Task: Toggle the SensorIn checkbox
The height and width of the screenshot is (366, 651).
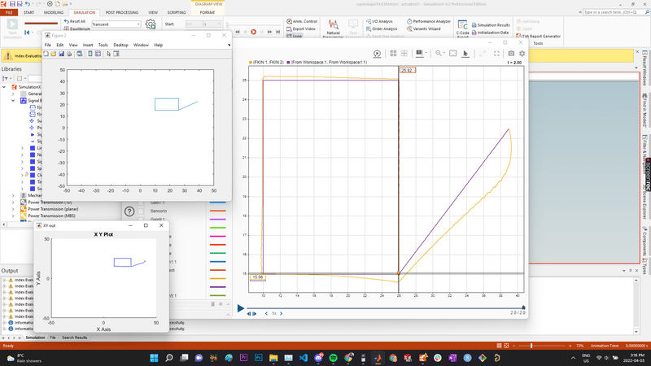Action: coord(141,211)
